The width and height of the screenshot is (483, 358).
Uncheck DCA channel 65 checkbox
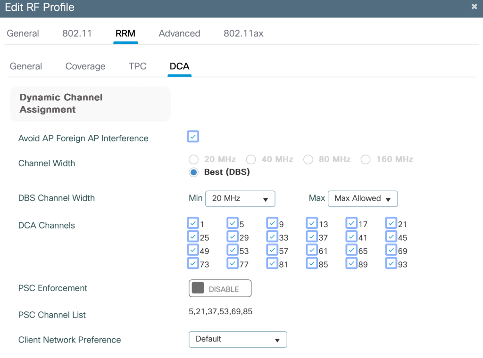(351, 250)
